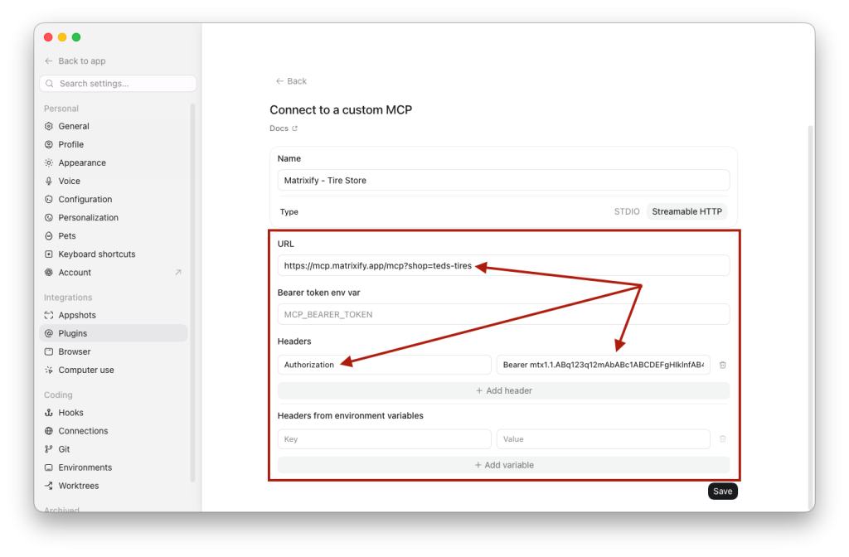Screen dimensions: 849x557
Task: Open the Docs link
Action: [284, 128]
